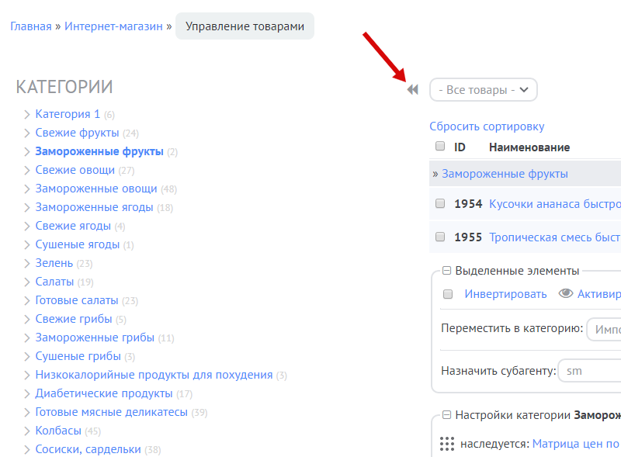The height and width of the screenshot is (457, 621).
Task: Go to Главная breadcrumb
Action: point(30,26)
